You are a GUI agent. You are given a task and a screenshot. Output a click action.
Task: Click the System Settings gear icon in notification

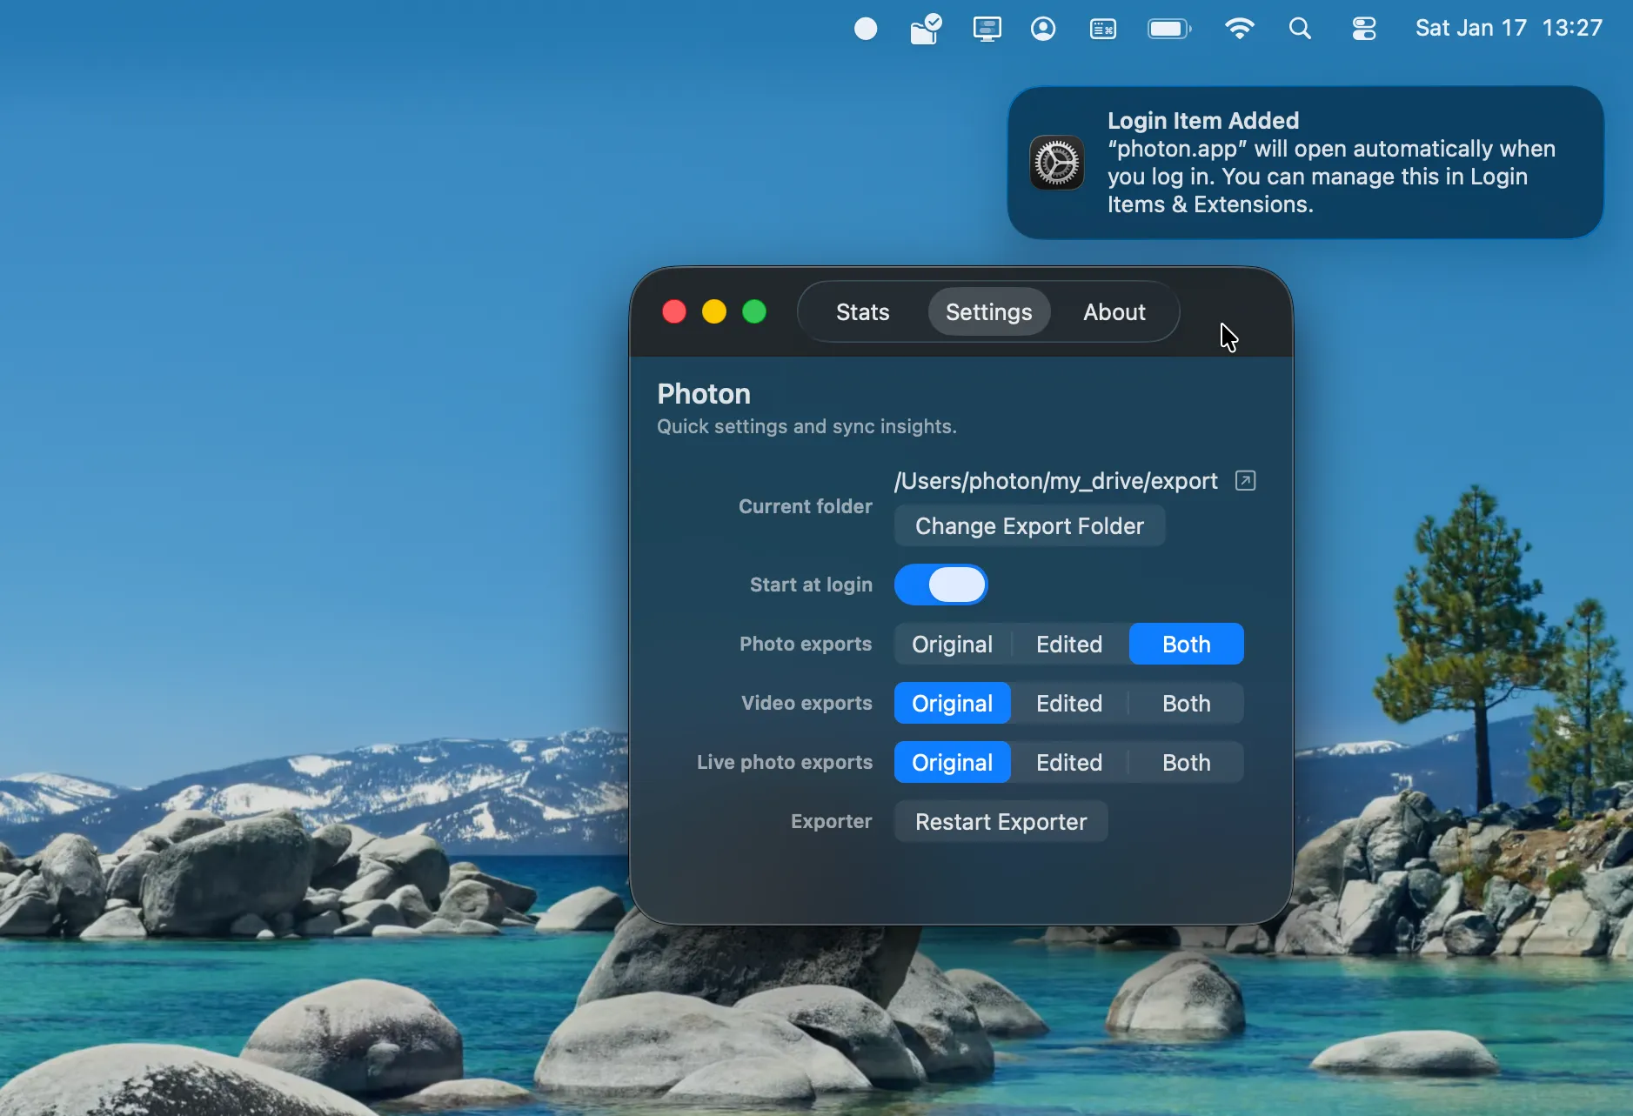1056,163
